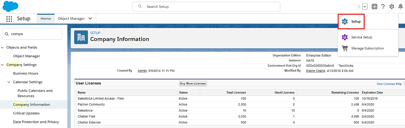Click the NA78 instance value
The height and width of the screenshot is (128, 405).
tap(310, 60)
